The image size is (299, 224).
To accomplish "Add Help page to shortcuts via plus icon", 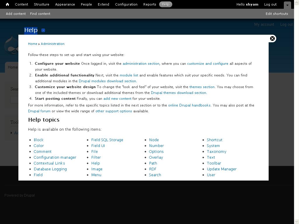I will (43, 30).
